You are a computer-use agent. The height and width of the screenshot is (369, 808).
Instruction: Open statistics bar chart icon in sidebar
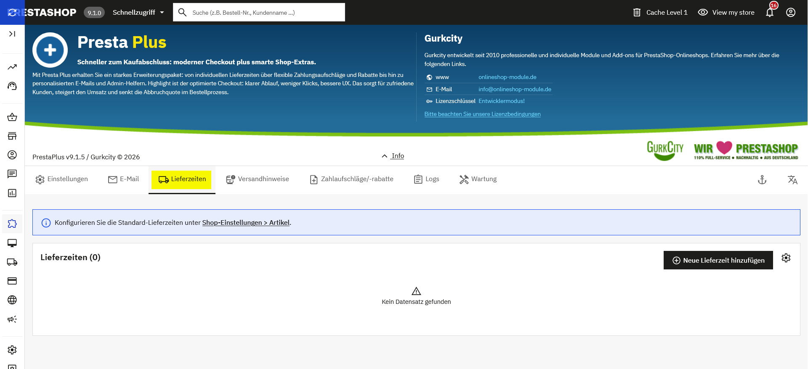tap(12, 193)
